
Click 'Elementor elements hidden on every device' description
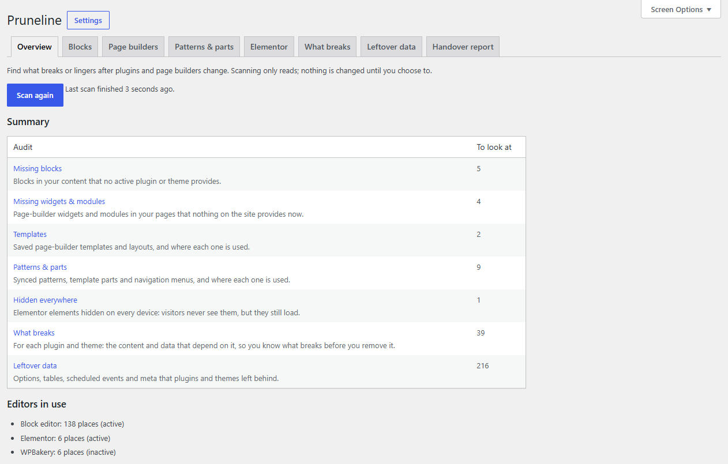click(x=156, y=312)
